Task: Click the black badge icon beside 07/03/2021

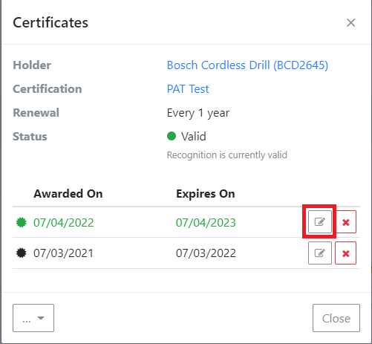Action: (22, 253)
